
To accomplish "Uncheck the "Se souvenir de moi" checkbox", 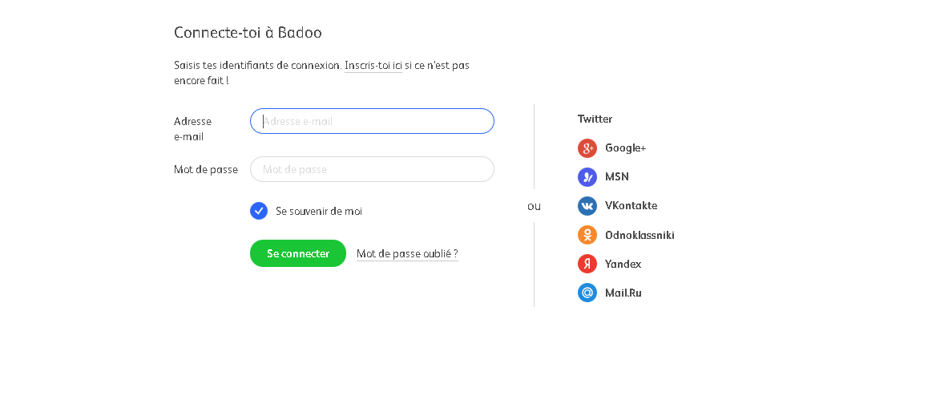I will coord(259,211).
